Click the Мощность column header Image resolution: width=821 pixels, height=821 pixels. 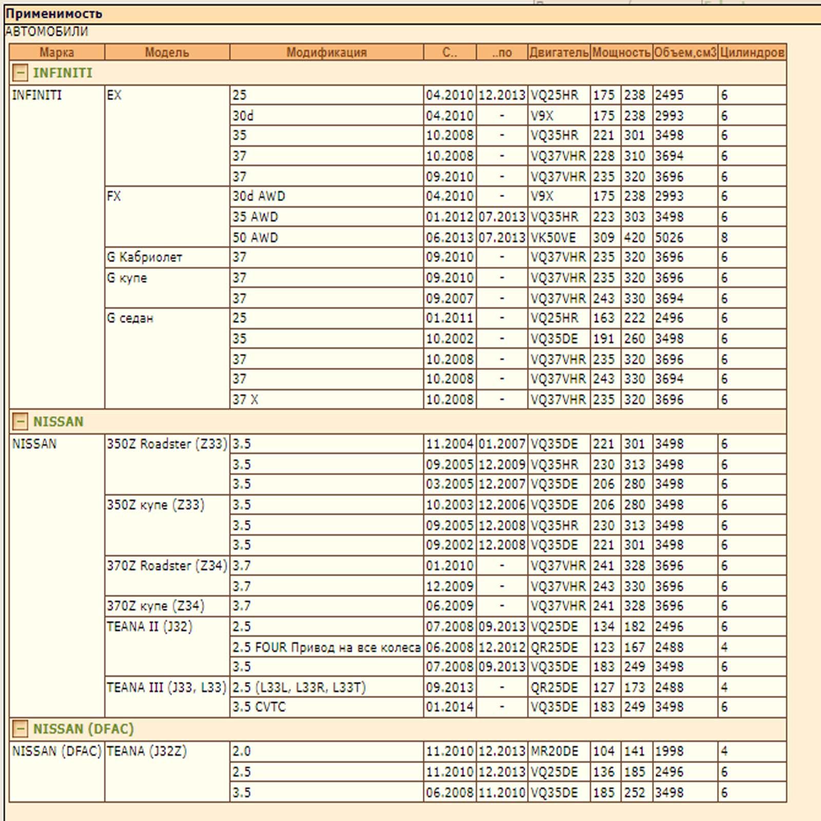click(x=621, y=52)
